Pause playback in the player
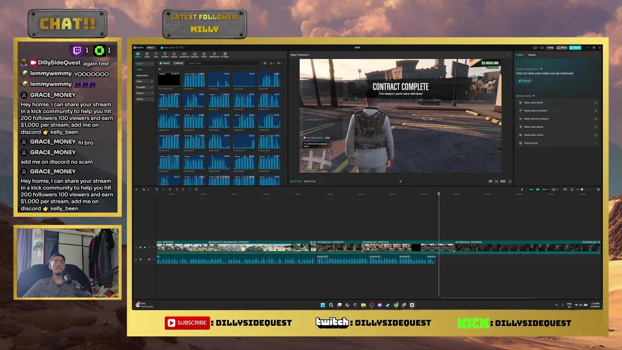The width and height of the screenshot is (622, 350). click(x=400, y=181)
